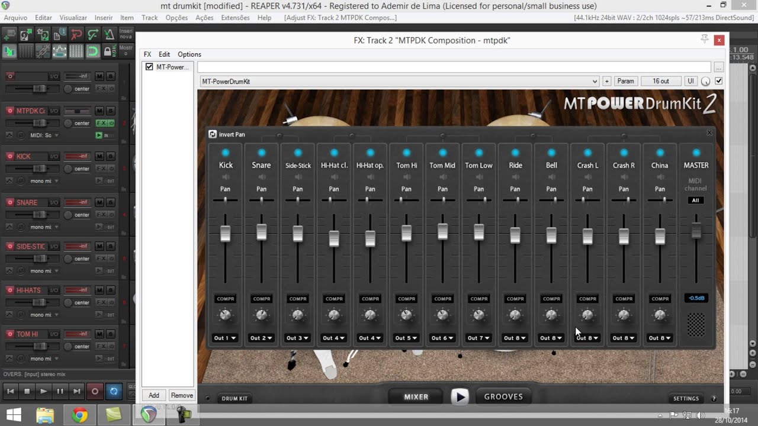Open Out 3 dropdown on Side-Stick channel
The height and width of the screenshot is (426, 758).
pos(297,338)
